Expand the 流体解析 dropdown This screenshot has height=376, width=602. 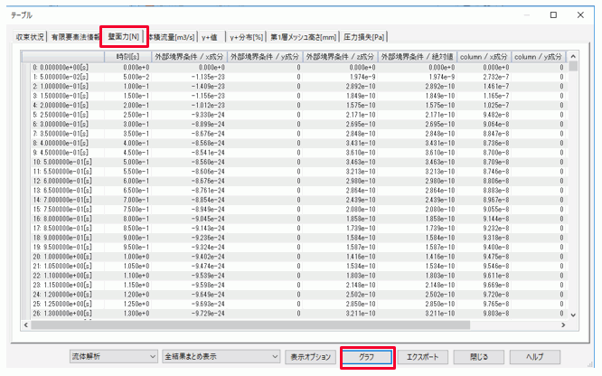pos(113,357)
